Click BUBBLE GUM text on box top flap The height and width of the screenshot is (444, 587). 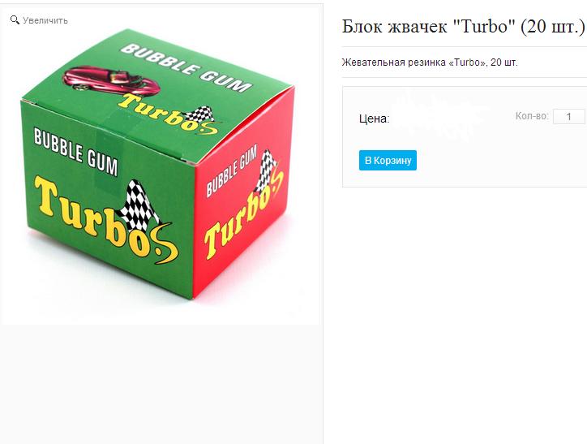186,68
